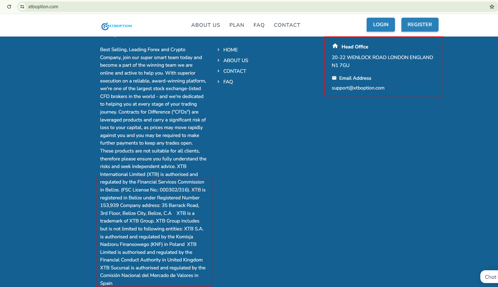Click the 'in Belize. (FSC License No.: 000302/316)' line
498x287 pixels.
pyautogui.click(x=145, y=190)
